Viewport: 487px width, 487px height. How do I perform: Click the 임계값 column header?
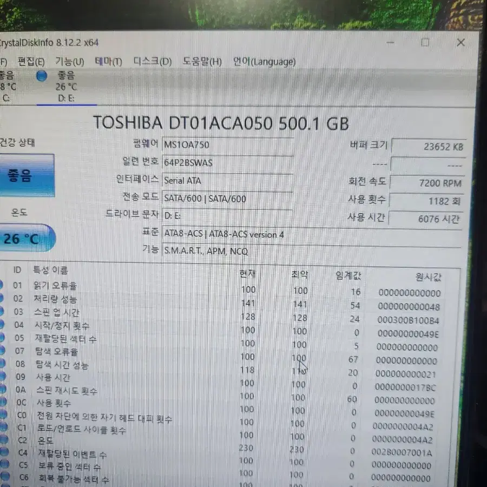point(348,275)
